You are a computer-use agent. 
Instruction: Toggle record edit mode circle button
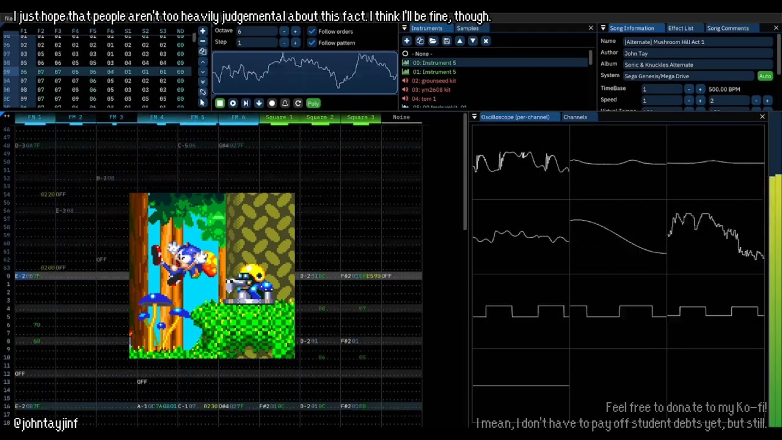click(272, 103)
